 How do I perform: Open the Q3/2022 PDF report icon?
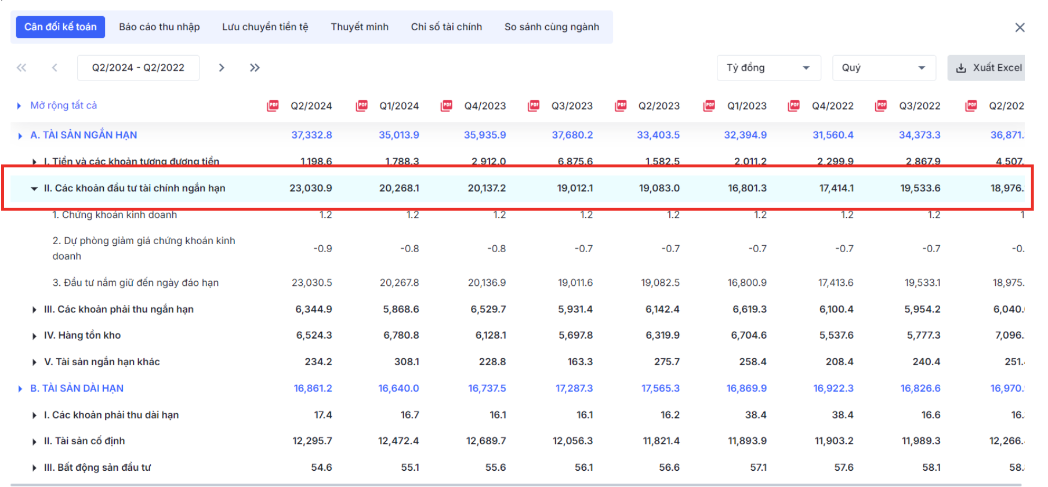tap(881, 106)
